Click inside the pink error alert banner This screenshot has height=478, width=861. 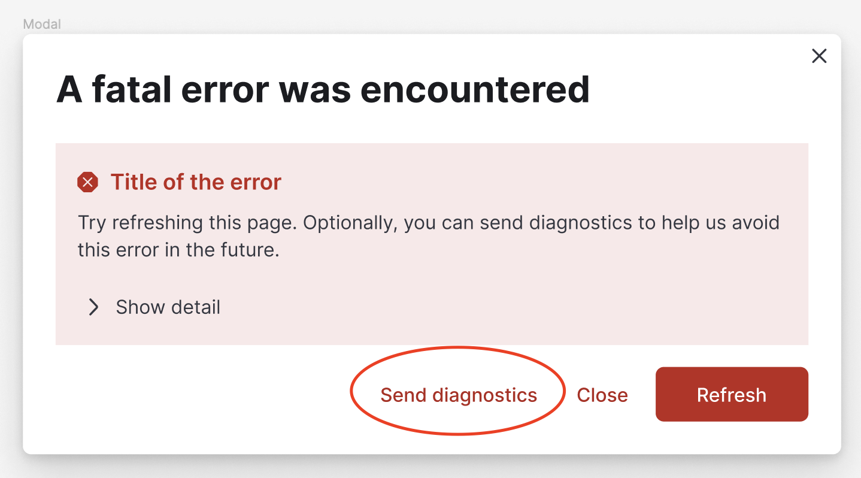coord(432,243)
